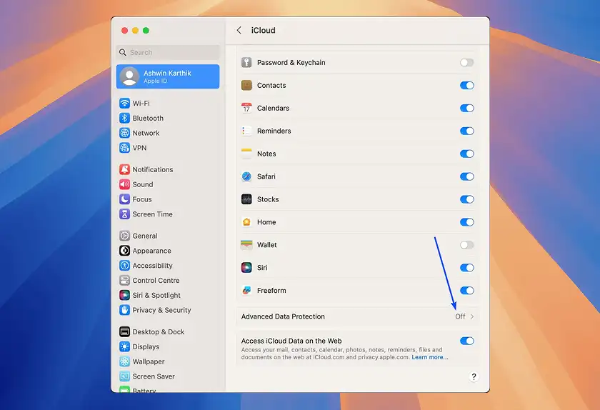Open the Accessibility icon
This screenshot has width=600, height=410.
point(124,265)
